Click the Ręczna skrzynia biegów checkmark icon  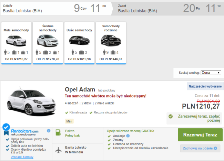click(x=91, y=113)
